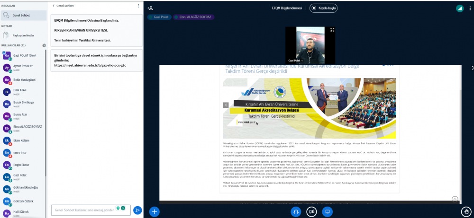This screenshot has width=474, height=218.
Task: Open the chat options three-dot menu
Action: coord(138,5)
